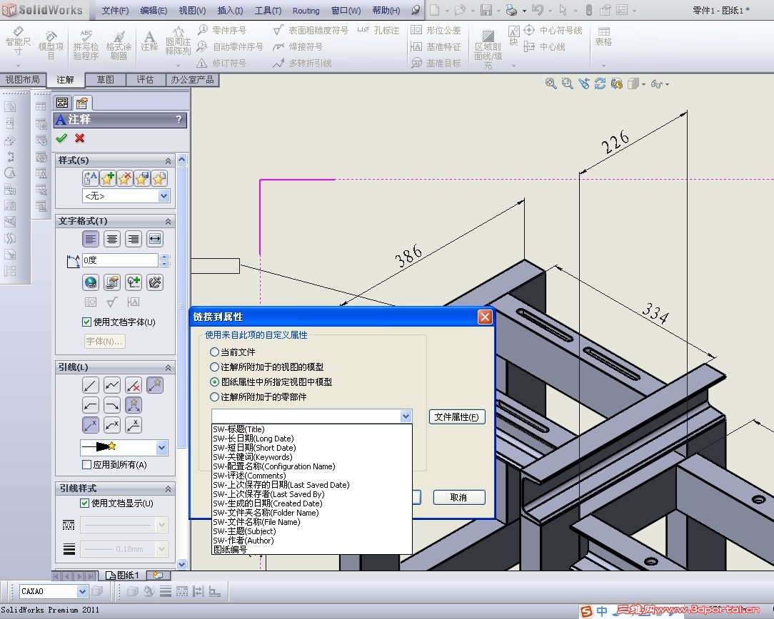Open the Tables (表格) tool

click(x=603, y=37)
